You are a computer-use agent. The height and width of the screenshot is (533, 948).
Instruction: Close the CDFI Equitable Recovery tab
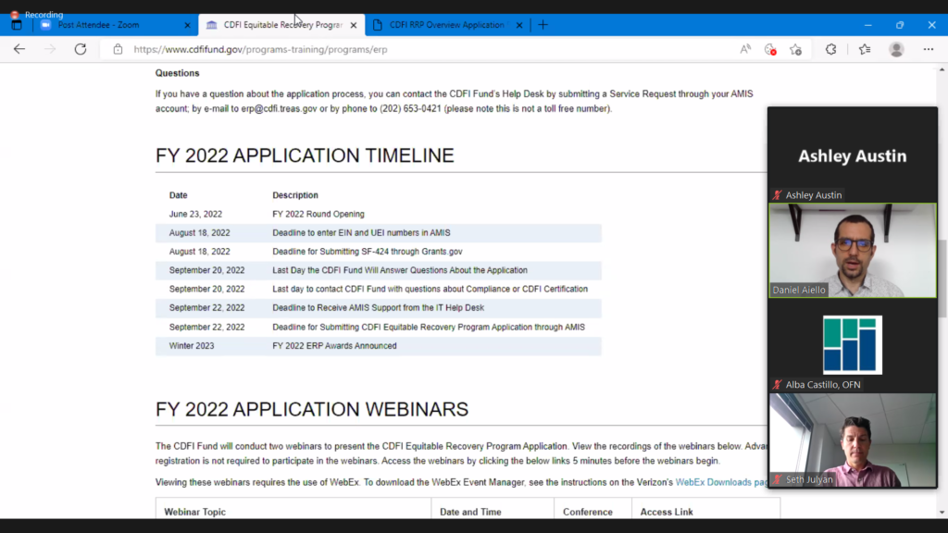point(354,25)
